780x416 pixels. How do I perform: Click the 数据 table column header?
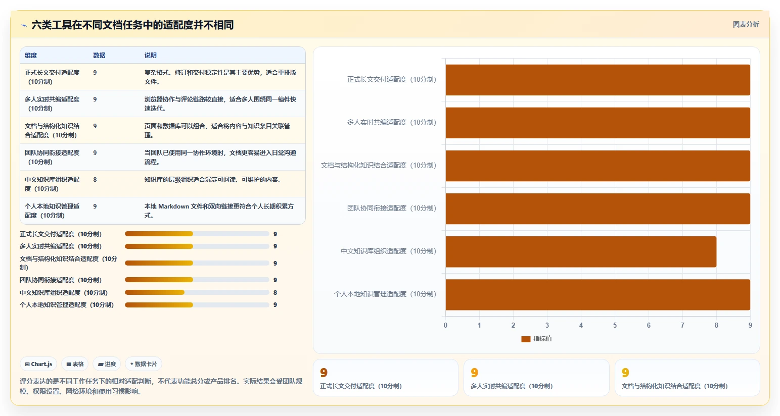pos(99,56)
